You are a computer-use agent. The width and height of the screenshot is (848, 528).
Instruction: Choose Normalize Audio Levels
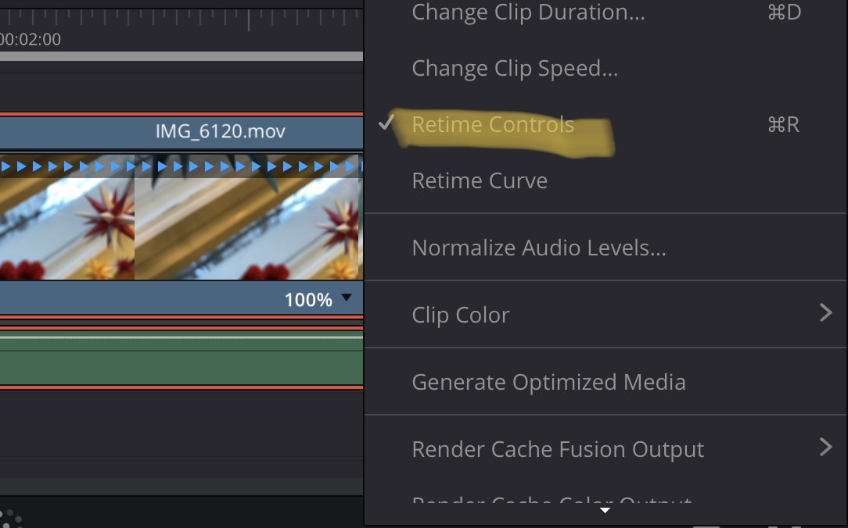click(538, 247)
